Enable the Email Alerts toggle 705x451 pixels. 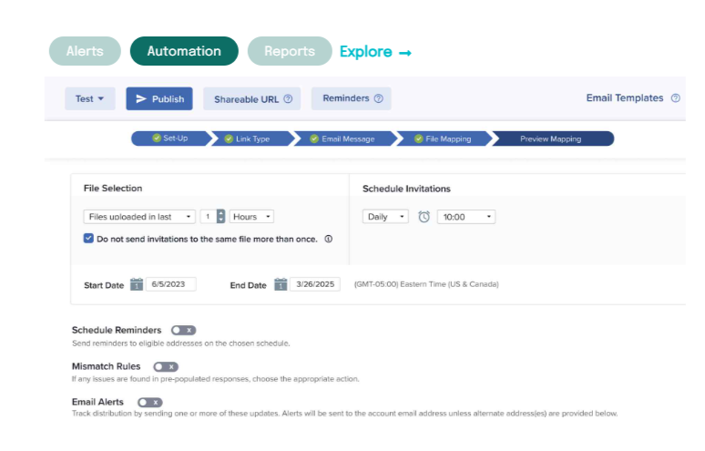click(x=150, y=402)
